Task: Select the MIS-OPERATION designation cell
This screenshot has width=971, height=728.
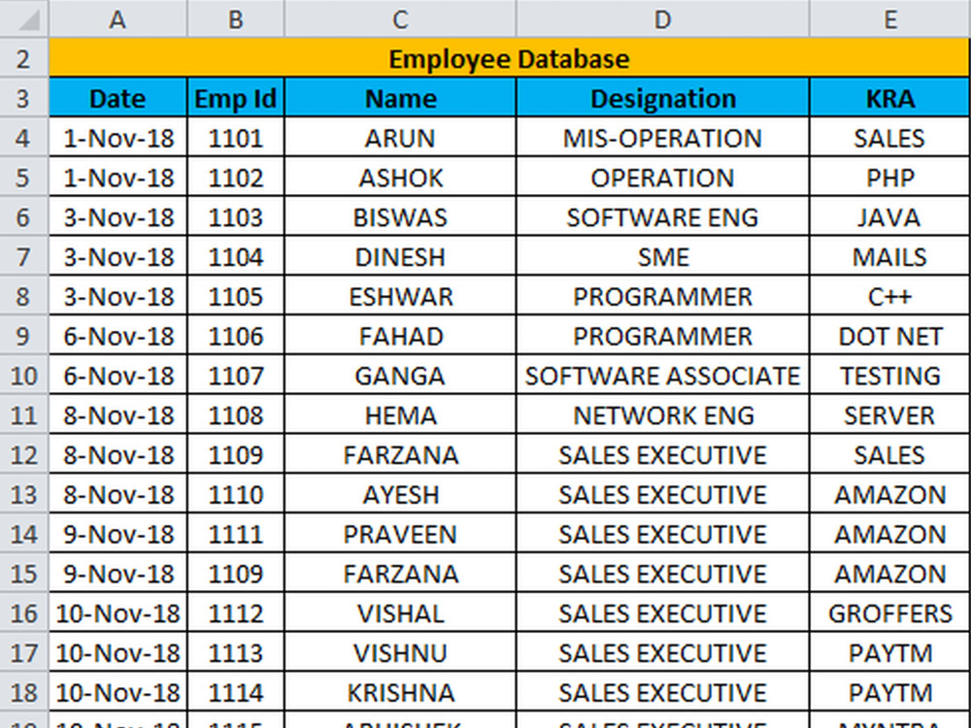Action: (662, 138)
